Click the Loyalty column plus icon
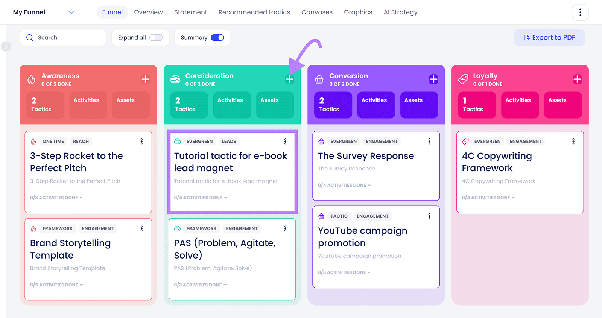This screenshot has height=318, width=602. tap(577, 79)
